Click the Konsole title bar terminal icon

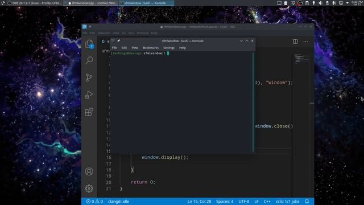coord(113,40)
